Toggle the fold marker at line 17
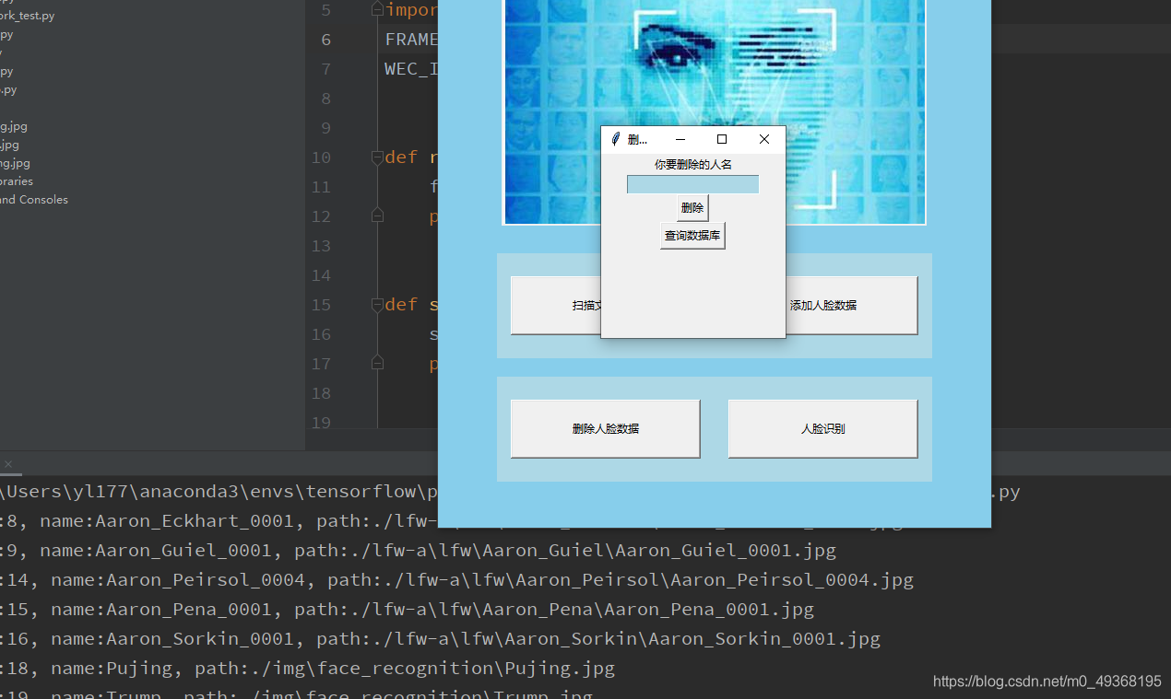This screenshot has width=1171, height=699. tap(376, 364)
